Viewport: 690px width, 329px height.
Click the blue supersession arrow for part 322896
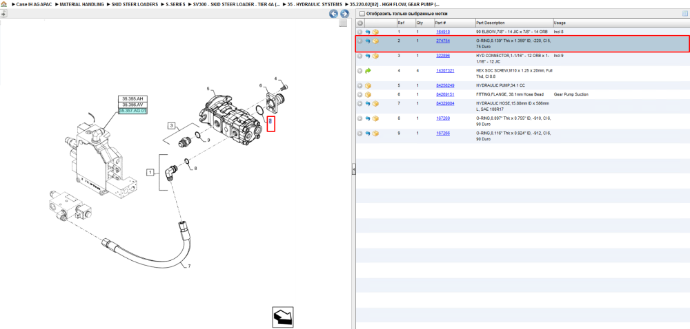click(368, 56)
